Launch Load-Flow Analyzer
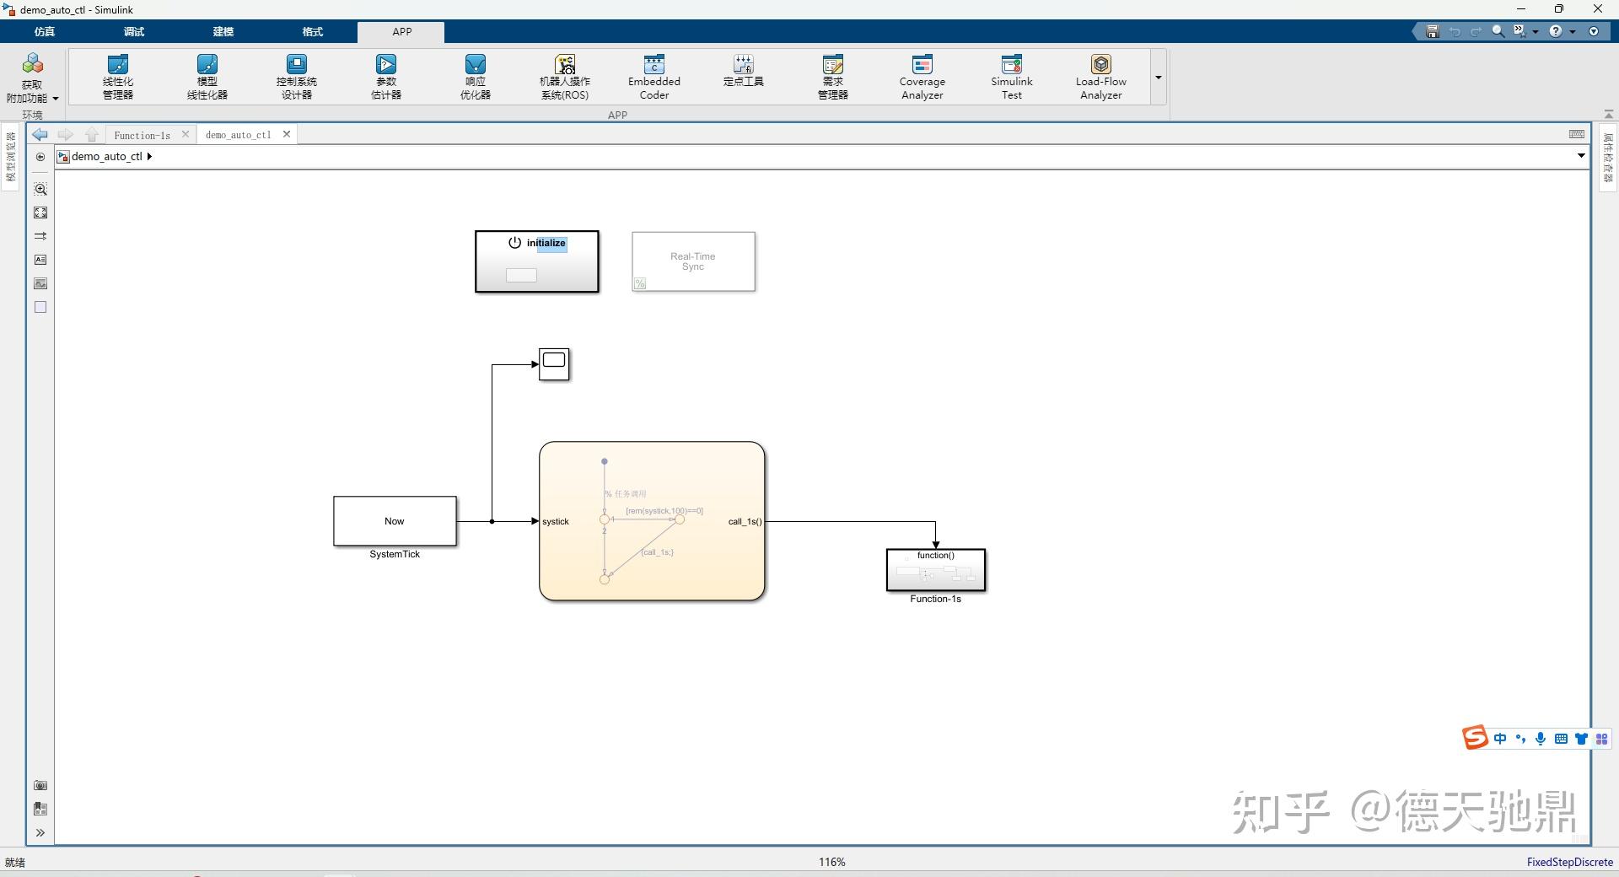The image size is (1619, 877). [1101, 77]
